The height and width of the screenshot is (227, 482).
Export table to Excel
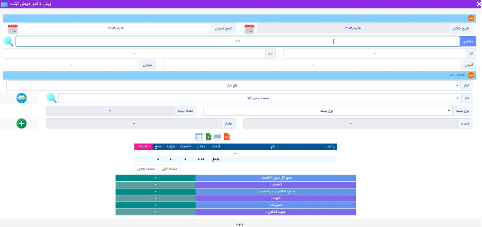pos(208,137)
